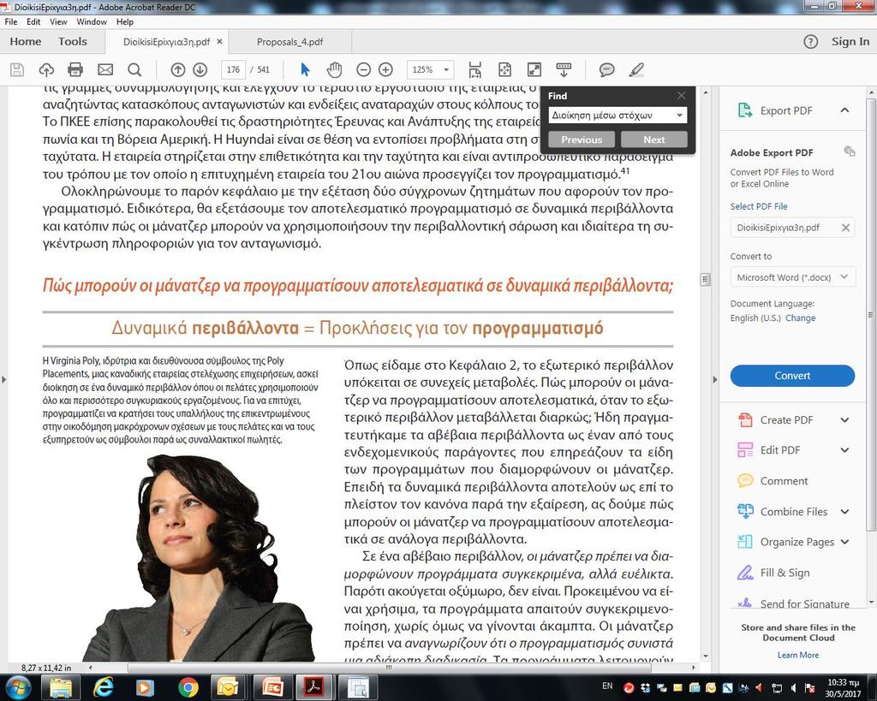Add a comment with speech bubble icon
This screenshot has height=701, width=877.
607,70
